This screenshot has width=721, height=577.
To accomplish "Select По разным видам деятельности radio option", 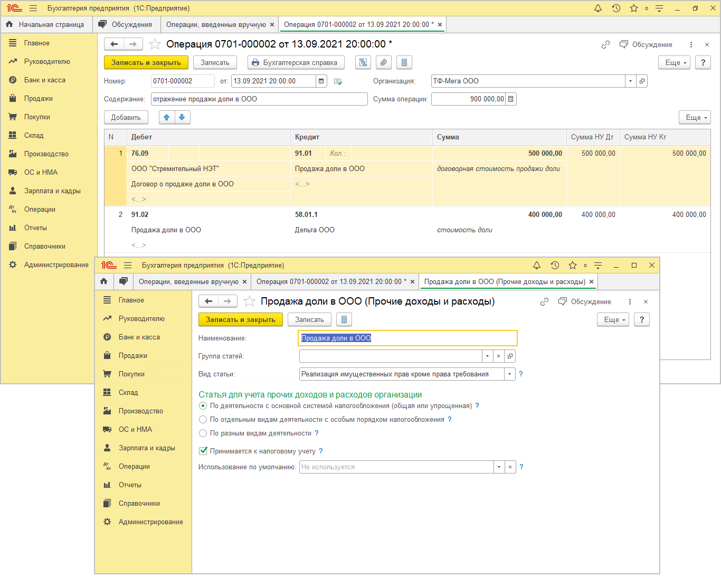I will pyautogui.click(x=203, y=433).
